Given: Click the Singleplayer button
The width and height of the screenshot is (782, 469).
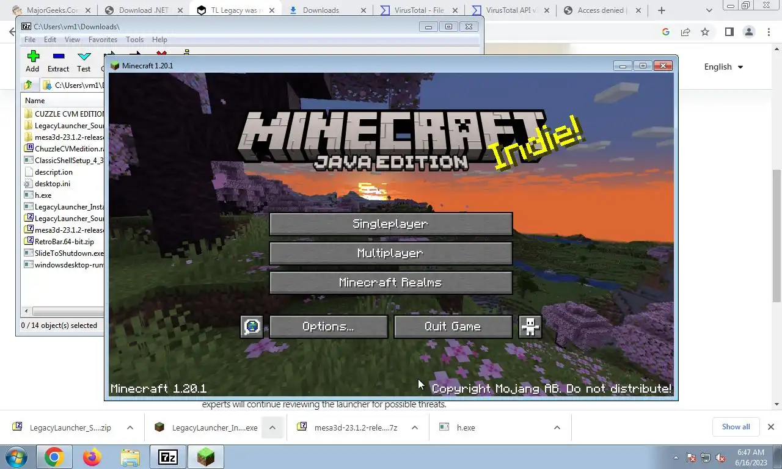Looking at the screenshot, I should (390, 224).
